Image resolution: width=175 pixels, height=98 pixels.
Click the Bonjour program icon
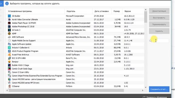[x=9, y=62]
